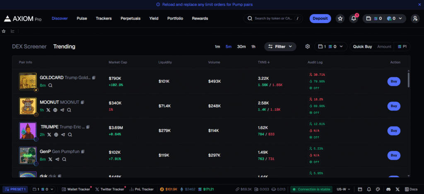Search MOONUT with magnifier icon
This screenshot has width=424, height=194.
pyautogui.click(x=69, y=110)
